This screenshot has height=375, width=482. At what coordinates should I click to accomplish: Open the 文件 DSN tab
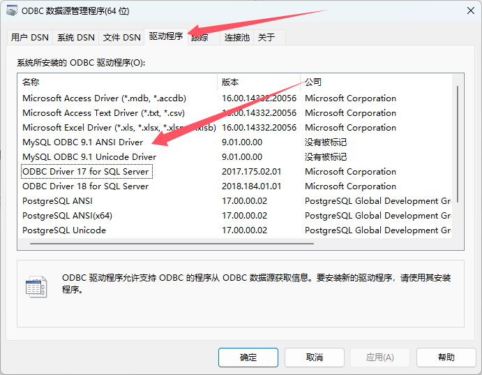coord(121,38)
